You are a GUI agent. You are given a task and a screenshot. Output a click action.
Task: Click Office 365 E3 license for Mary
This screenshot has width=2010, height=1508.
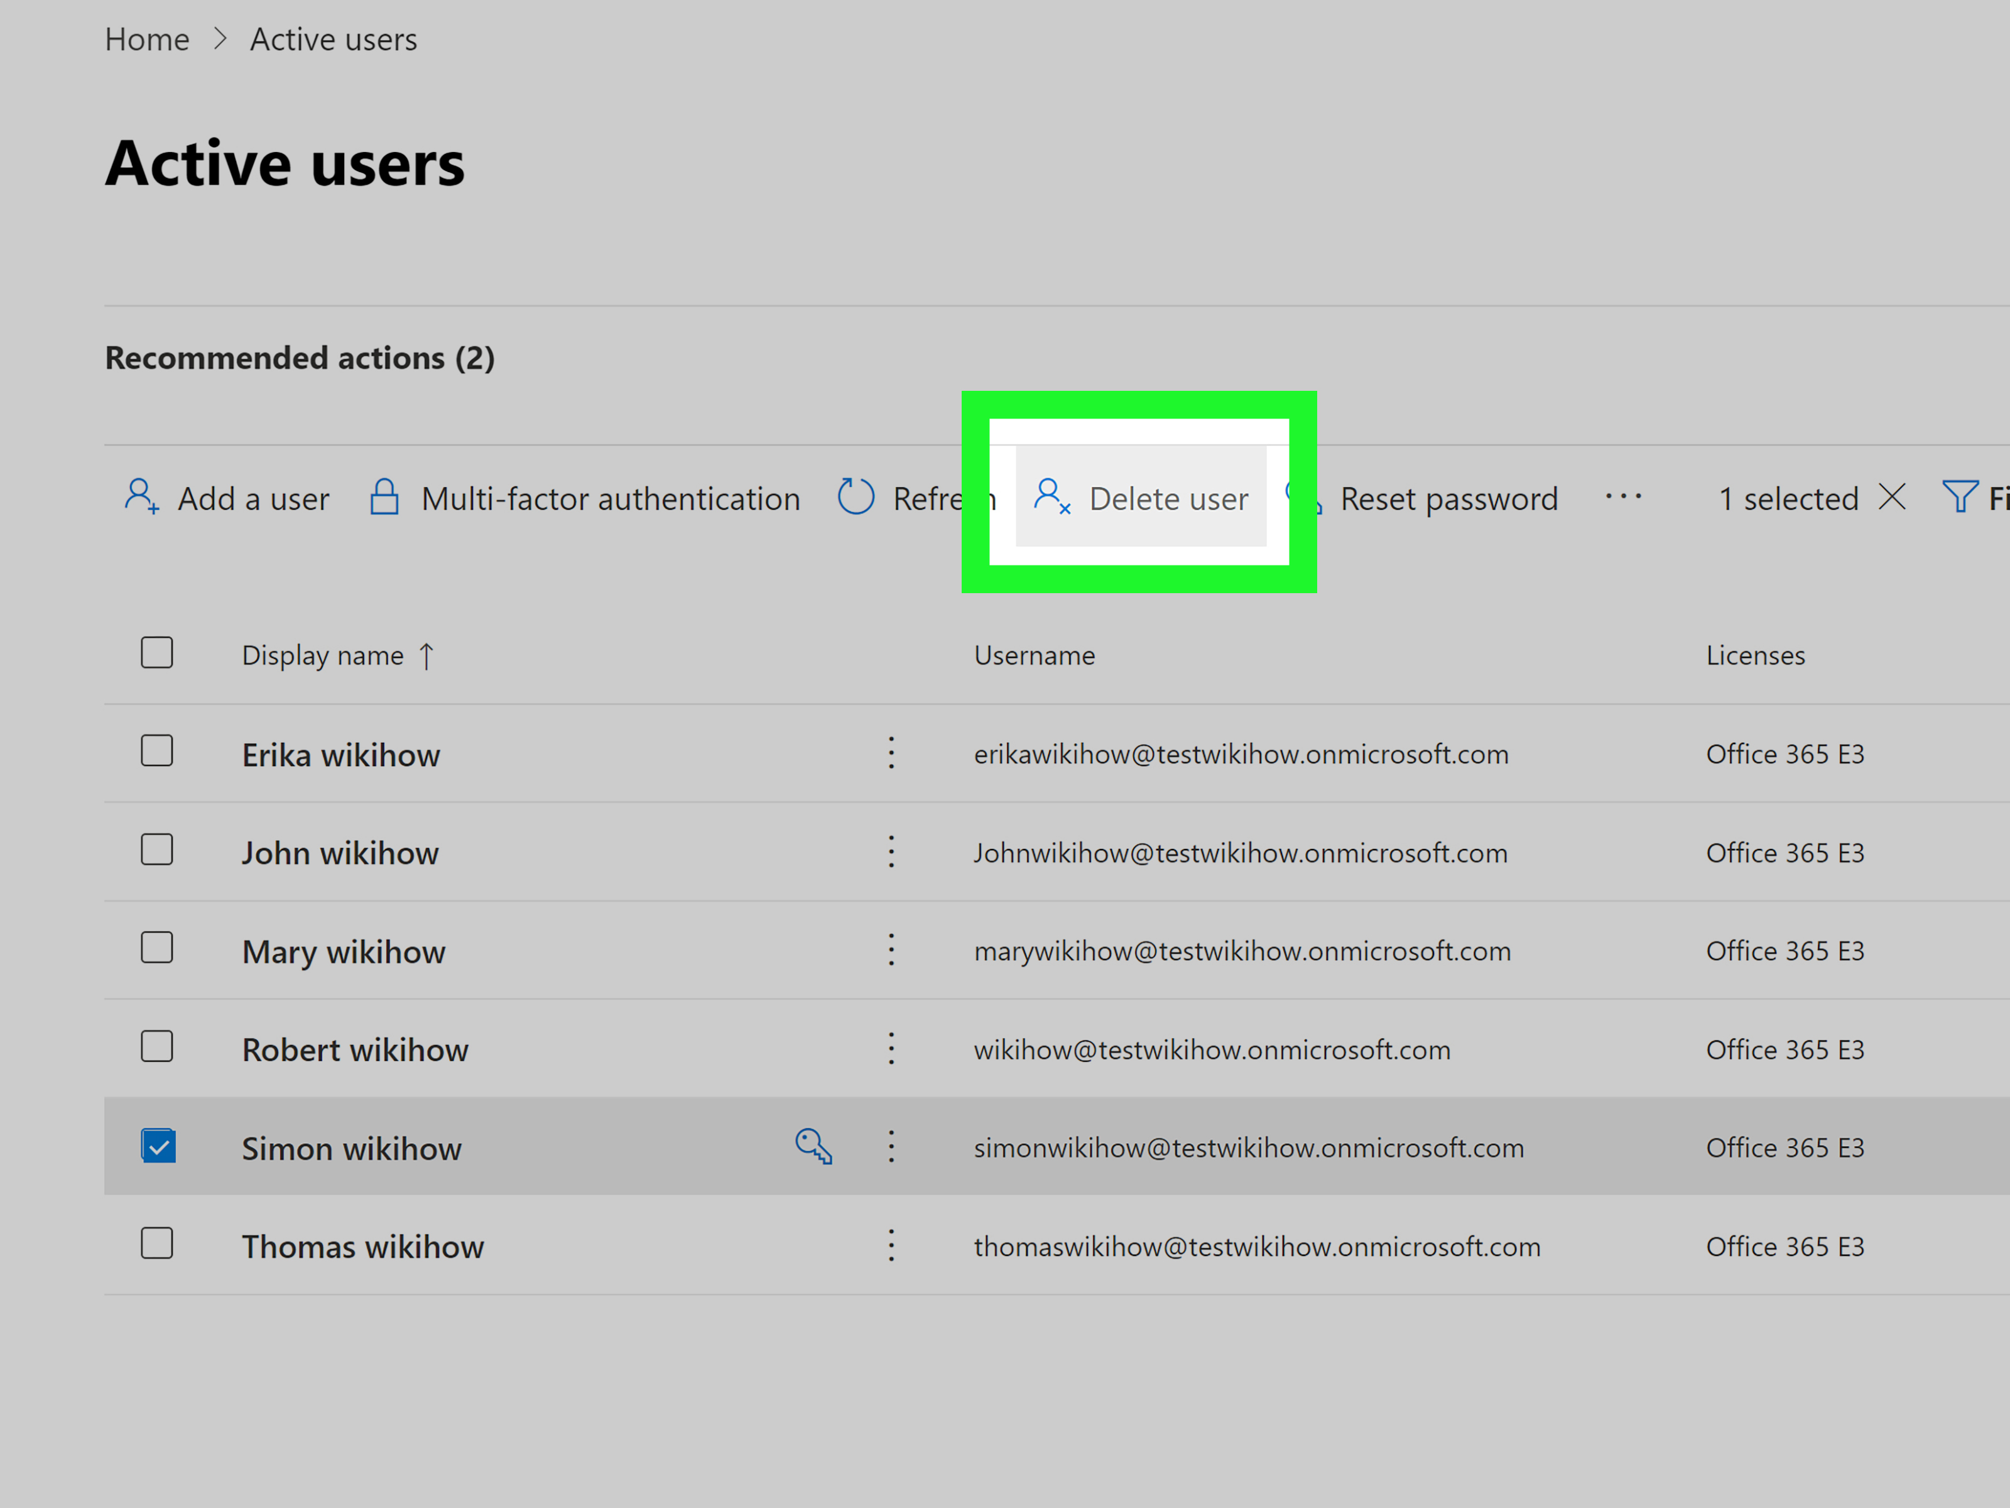coord(1785,951)
